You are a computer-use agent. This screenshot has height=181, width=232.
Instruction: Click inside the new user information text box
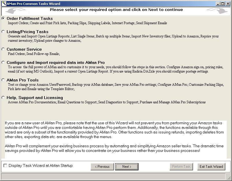(115, 138)
